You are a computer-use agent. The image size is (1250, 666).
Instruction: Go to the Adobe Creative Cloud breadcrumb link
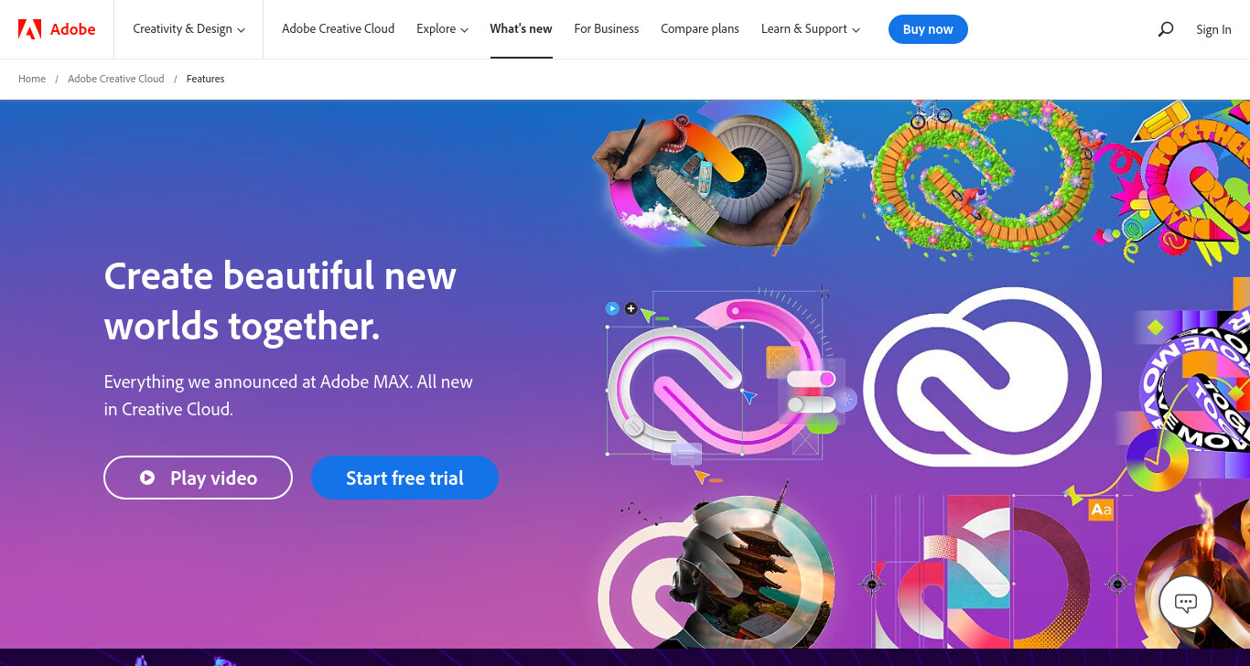(116, 79)
